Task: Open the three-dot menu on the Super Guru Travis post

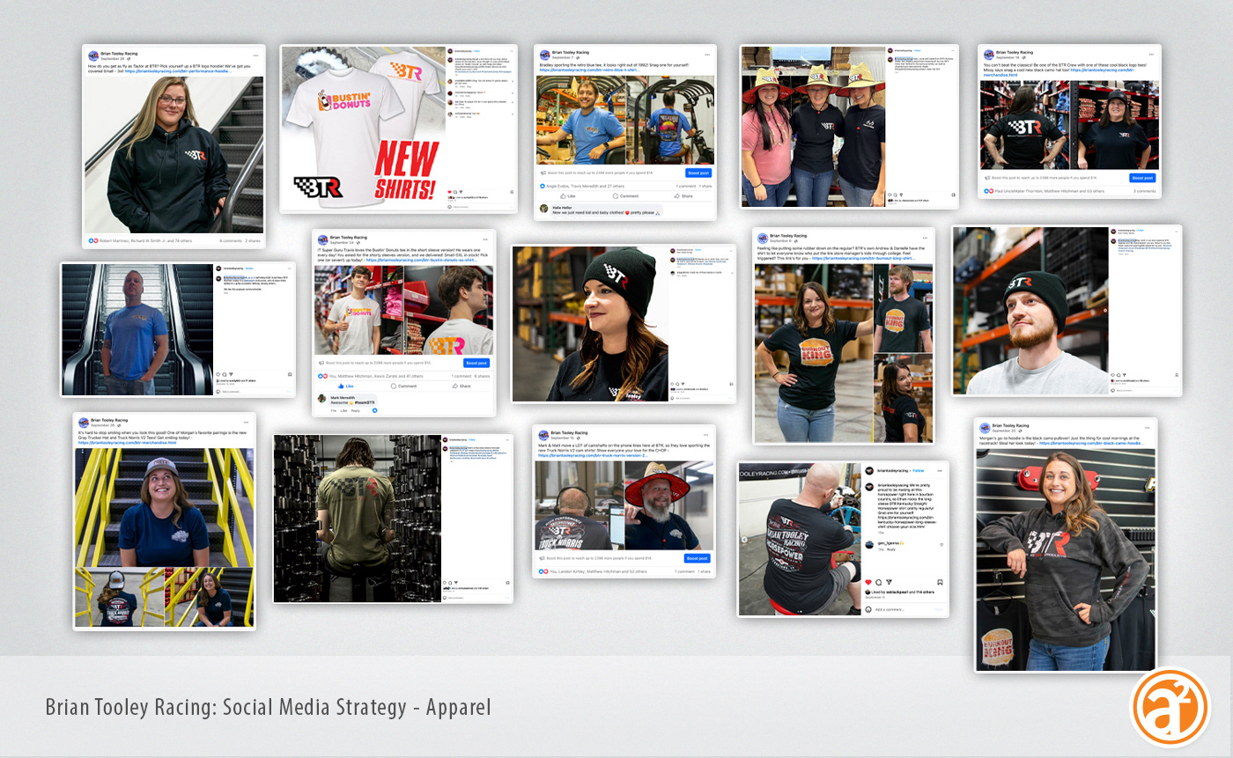Action: coord(484,239)
